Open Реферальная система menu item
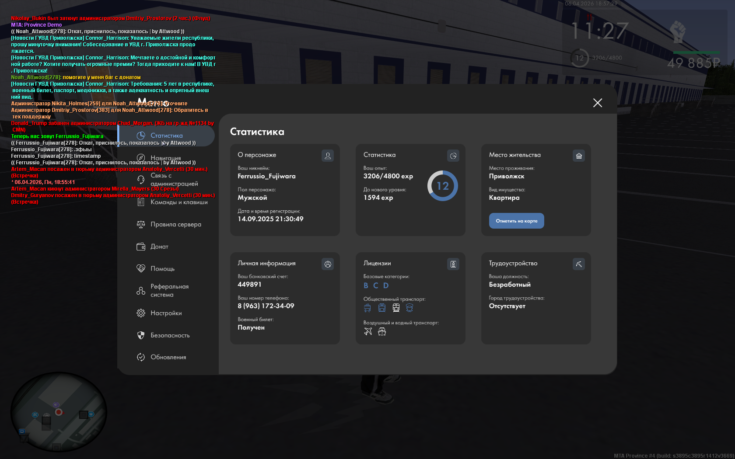Screen dimensions: 735x459 169,291
